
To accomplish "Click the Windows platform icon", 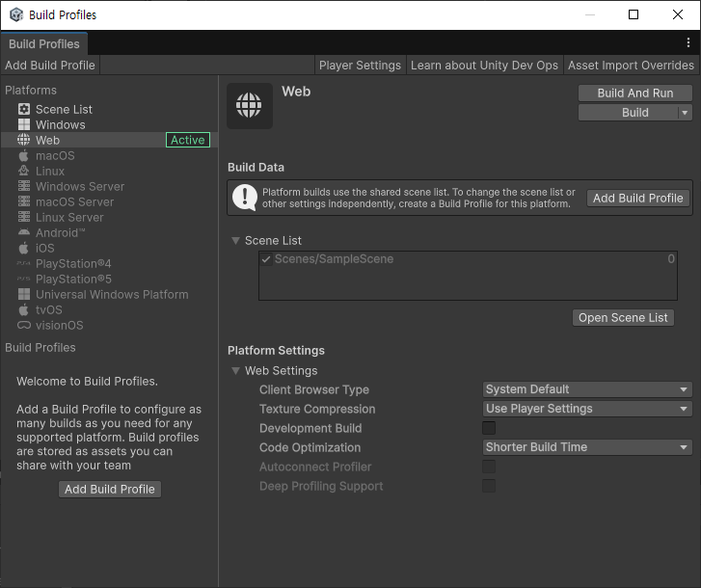I will coord(24,124).
